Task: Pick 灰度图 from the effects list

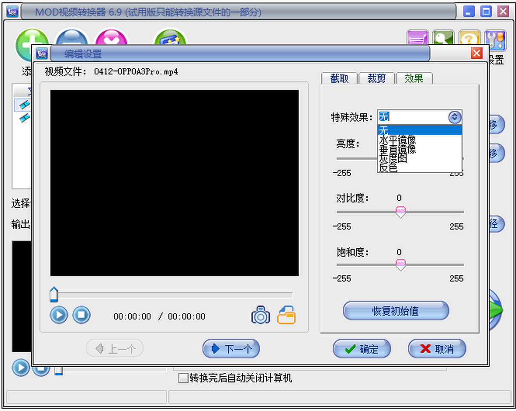Action: pyautogui.click(x=420, y=159)
